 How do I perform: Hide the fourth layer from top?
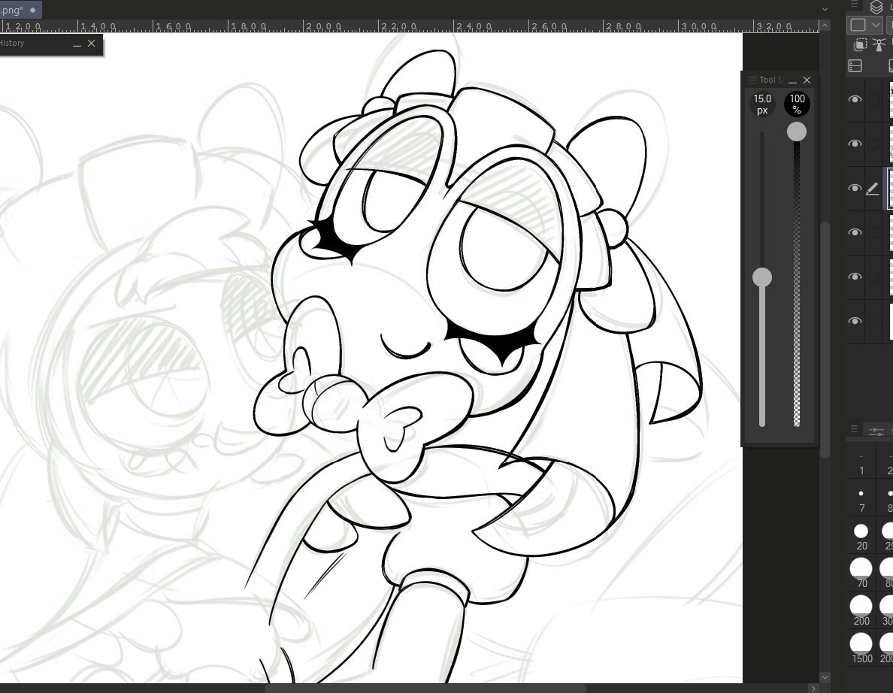855,233
